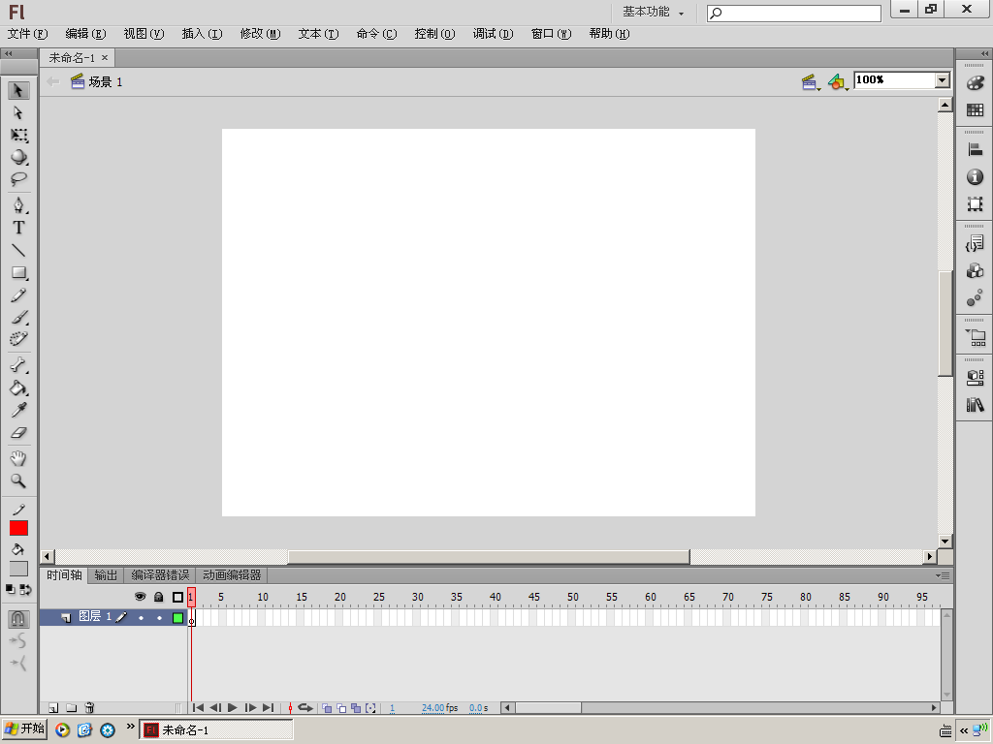This screenshot has width=993, height=744.
Task: Open the Code Snippets panel icon
Action: (976, 243)
